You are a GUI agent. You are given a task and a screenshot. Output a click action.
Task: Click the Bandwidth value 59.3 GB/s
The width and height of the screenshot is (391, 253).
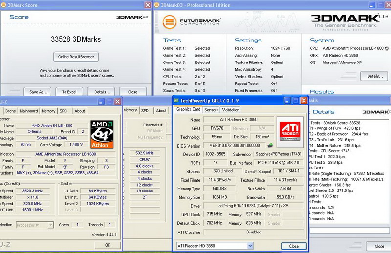coord(285,197)
